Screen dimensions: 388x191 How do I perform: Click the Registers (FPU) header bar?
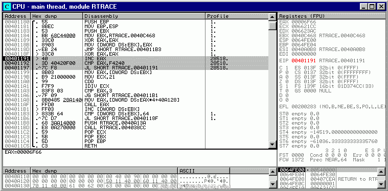point(332,16)
